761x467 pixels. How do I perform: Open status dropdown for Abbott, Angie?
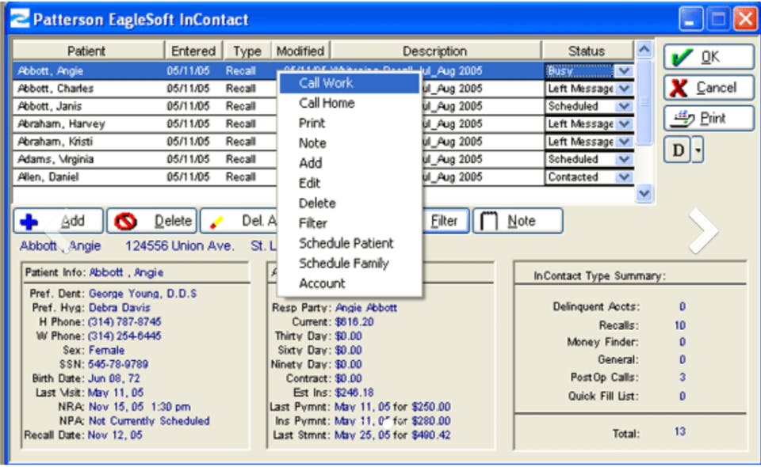[624, 71]
